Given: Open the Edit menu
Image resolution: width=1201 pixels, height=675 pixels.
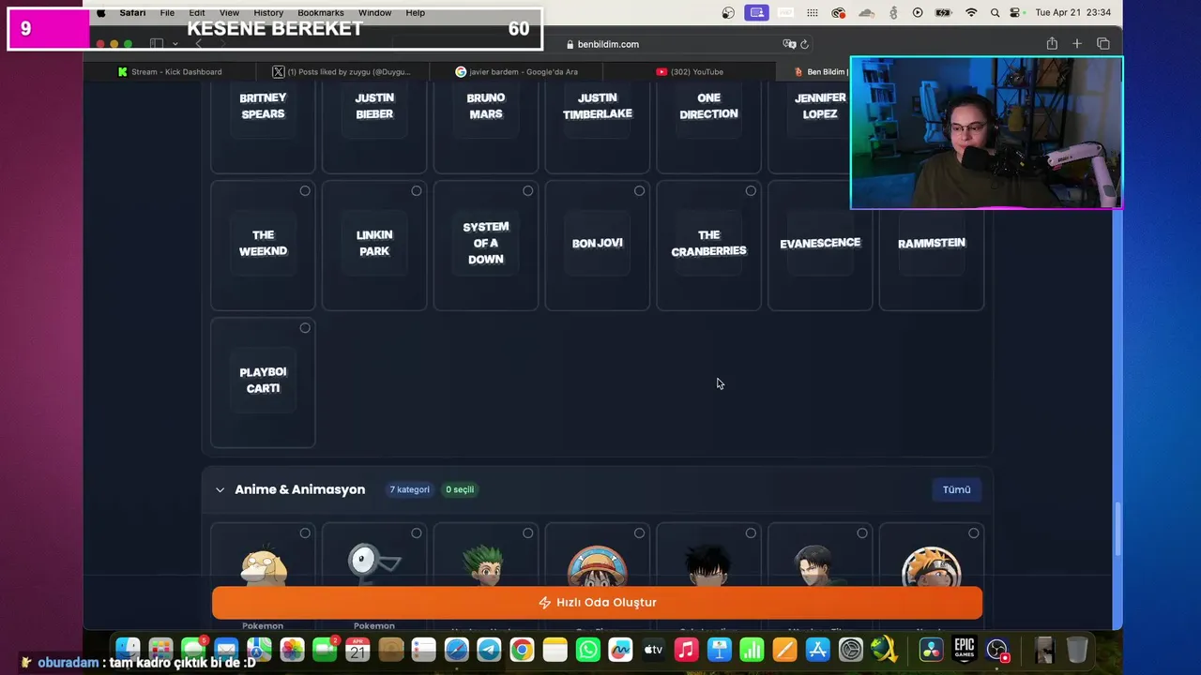Looking at the screenshot, I should 197,12.
